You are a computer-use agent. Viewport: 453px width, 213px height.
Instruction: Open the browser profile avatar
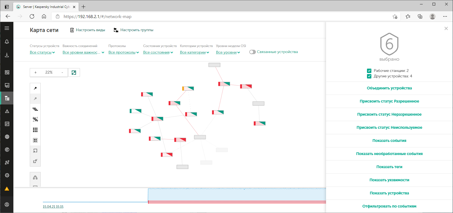[433, 16]
